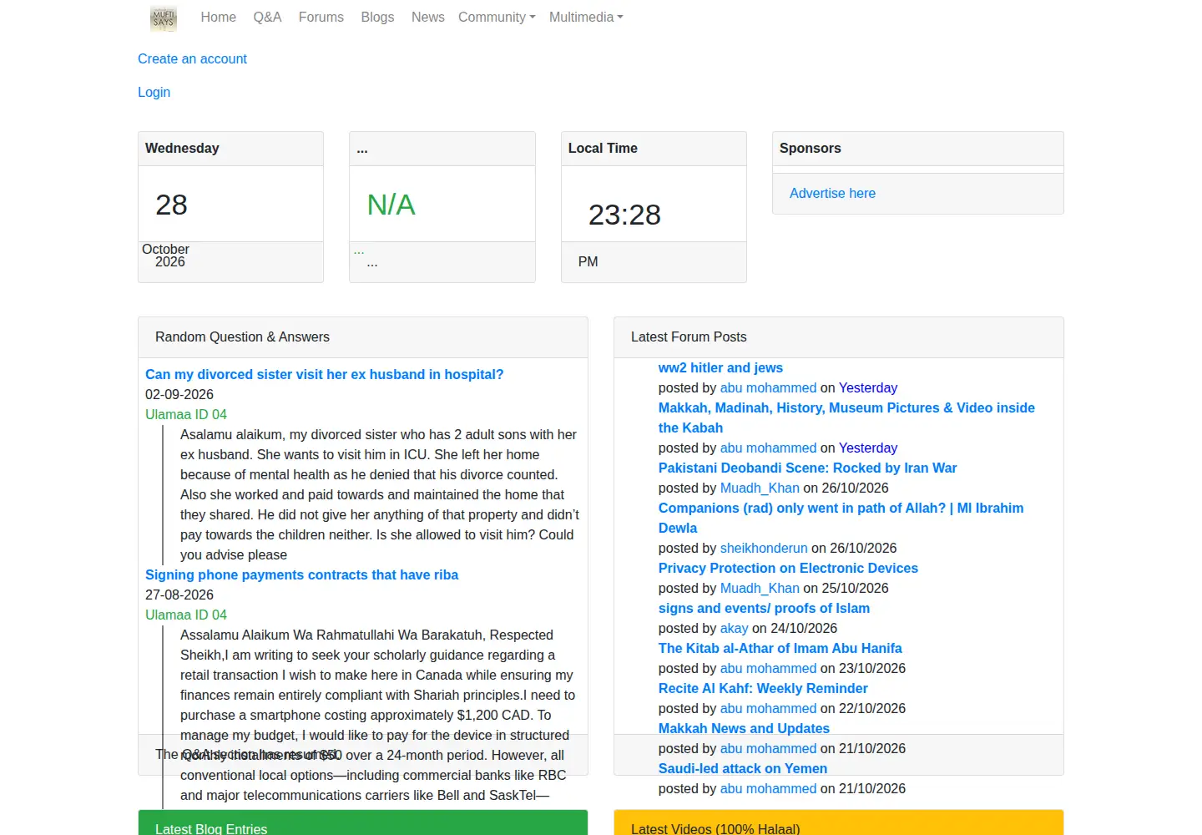Image resolution: width=1202 pixels, height=835 pixels.
Task: Click the Latest Forum Posts header
Action: [x=689, y=337]
